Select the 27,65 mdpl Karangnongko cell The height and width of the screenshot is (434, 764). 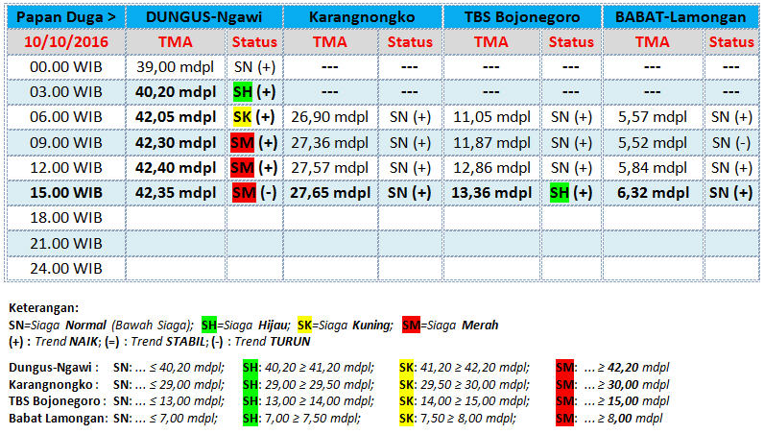(331, 191)
